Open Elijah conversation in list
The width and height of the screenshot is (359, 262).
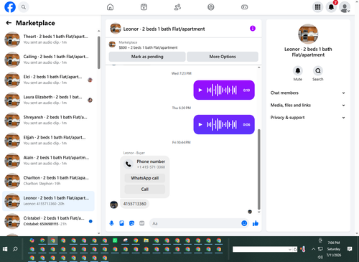49,140
